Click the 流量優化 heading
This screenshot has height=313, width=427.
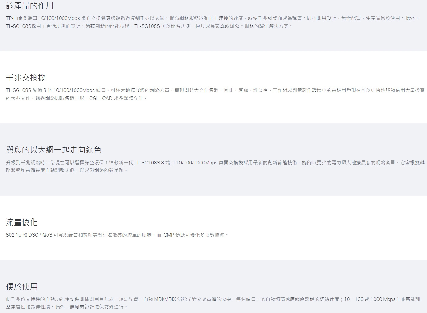22,222
